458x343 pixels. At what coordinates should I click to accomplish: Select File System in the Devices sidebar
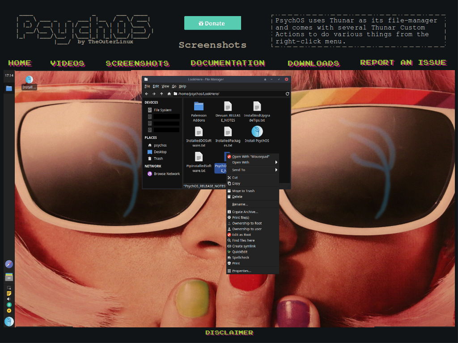click(164, 110)
